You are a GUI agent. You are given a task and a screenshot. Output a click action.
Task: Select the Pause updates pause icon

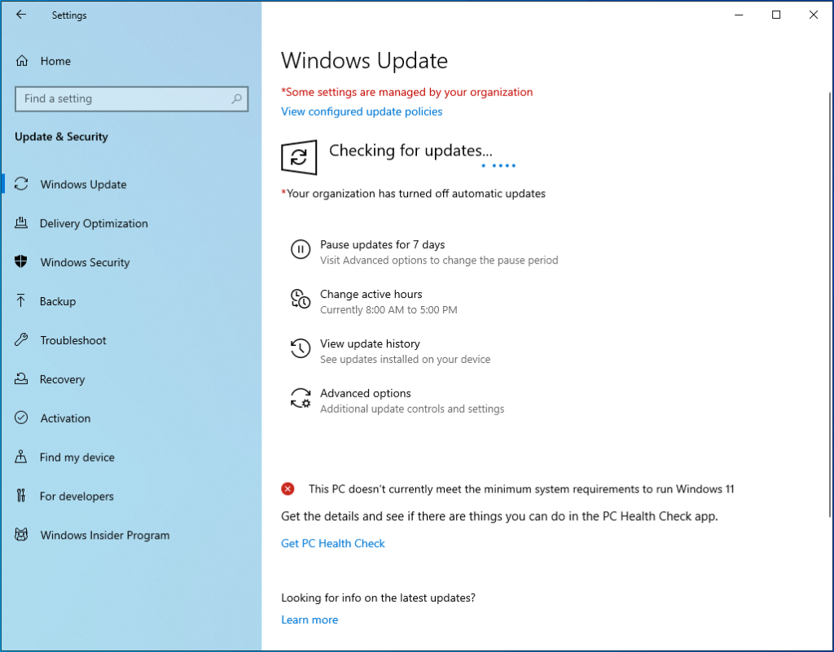(301, 249)
